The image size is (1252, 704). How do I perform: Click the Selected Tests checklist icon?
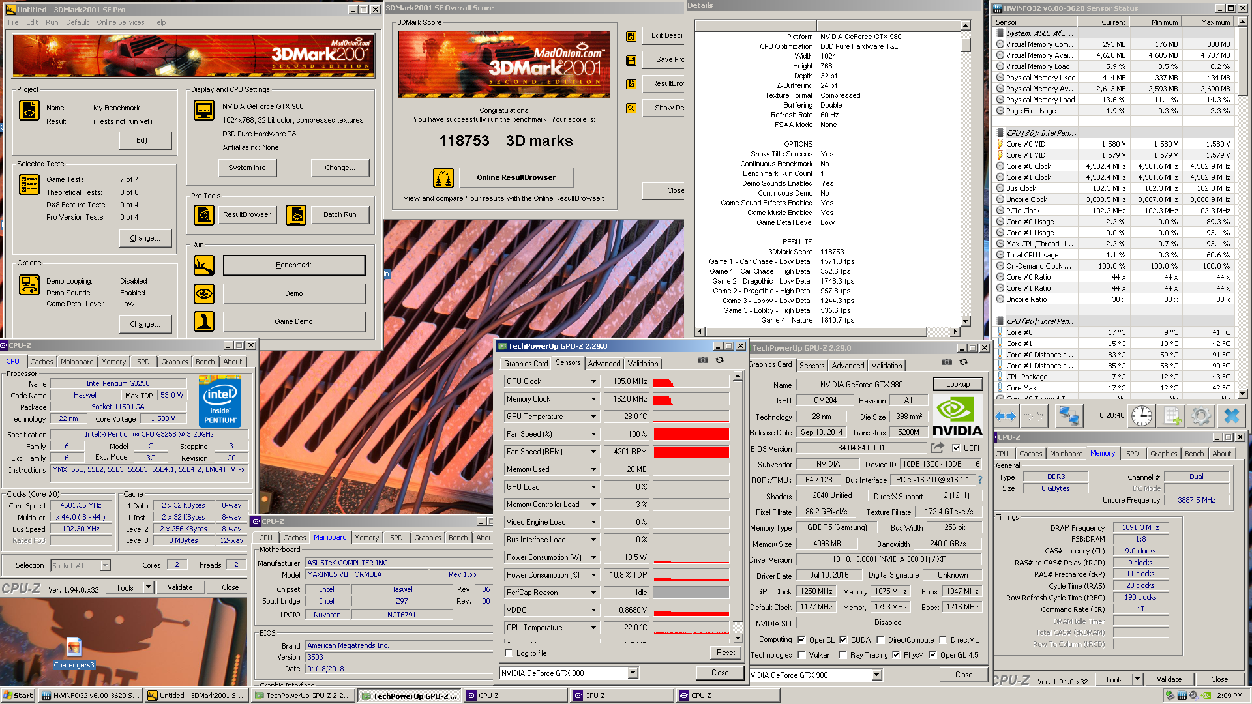click(29, 184)
